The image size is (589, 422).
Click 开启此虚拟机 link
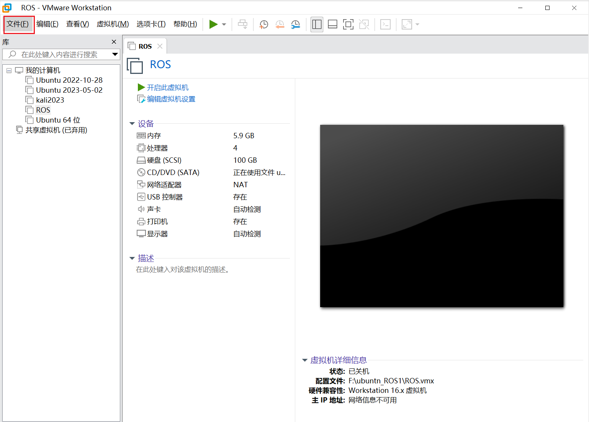[168, 88]
